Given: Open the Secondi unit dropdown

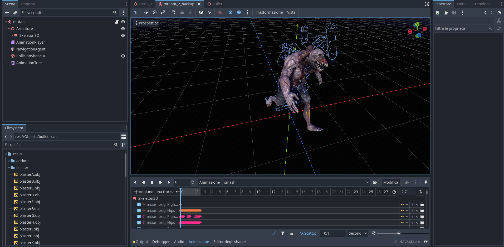Looking at the screenshot, I should (x=357, y=233).
